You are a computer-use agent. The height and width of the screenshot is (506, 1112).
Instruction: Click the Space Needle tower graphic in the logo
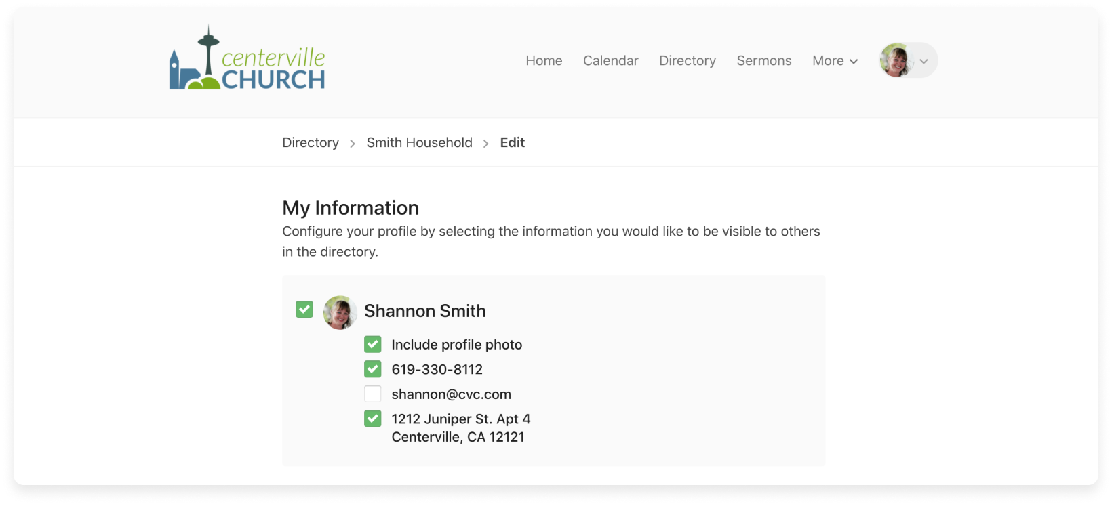pos(208,52)
